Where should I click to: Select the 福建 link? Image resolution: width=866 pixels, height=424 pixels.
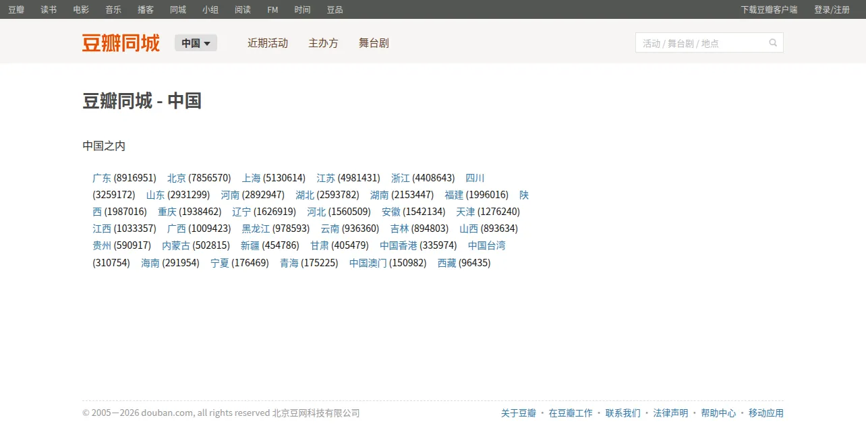pyautogui.click(x=454, y=195)
